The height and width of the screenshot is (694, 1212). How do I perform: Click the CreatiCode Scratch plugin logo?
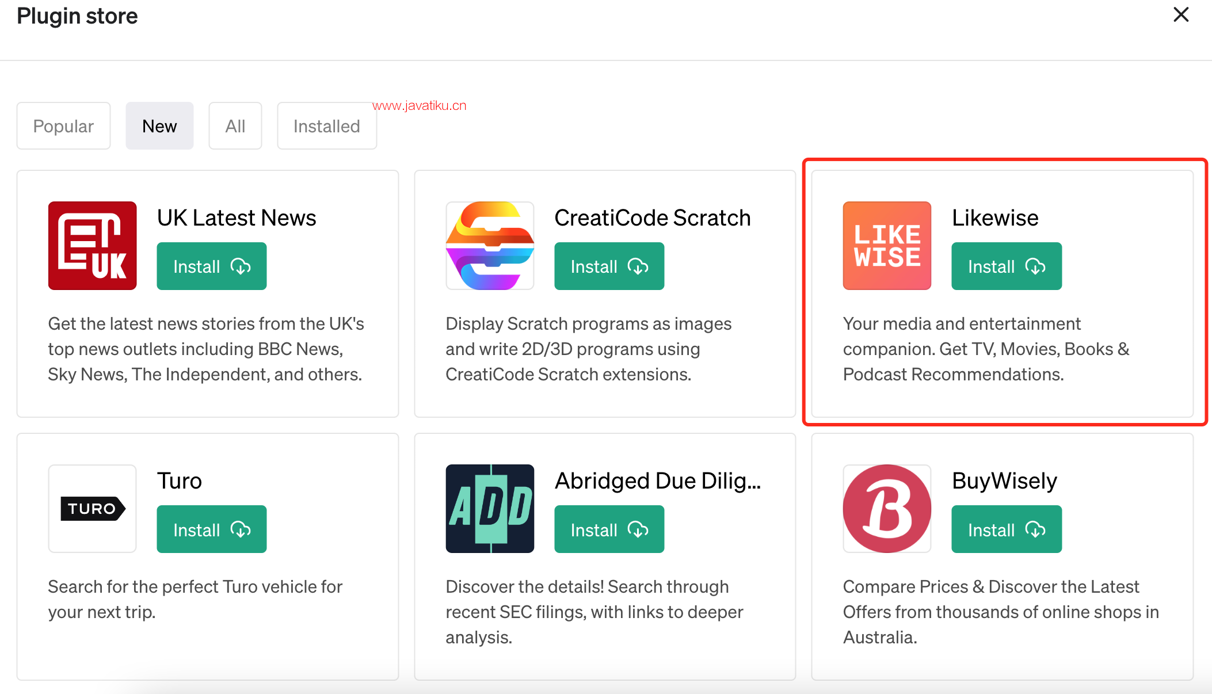point(490,246)
